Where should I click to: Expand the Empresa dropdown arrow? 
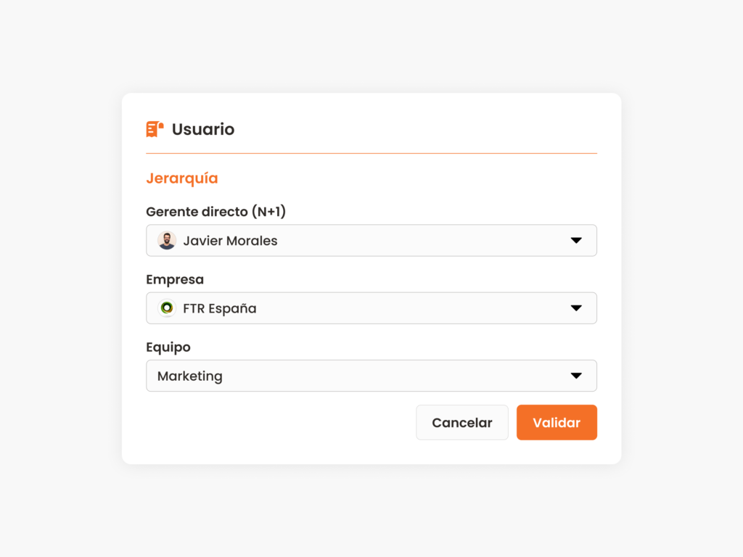click(x=575, y=308)
